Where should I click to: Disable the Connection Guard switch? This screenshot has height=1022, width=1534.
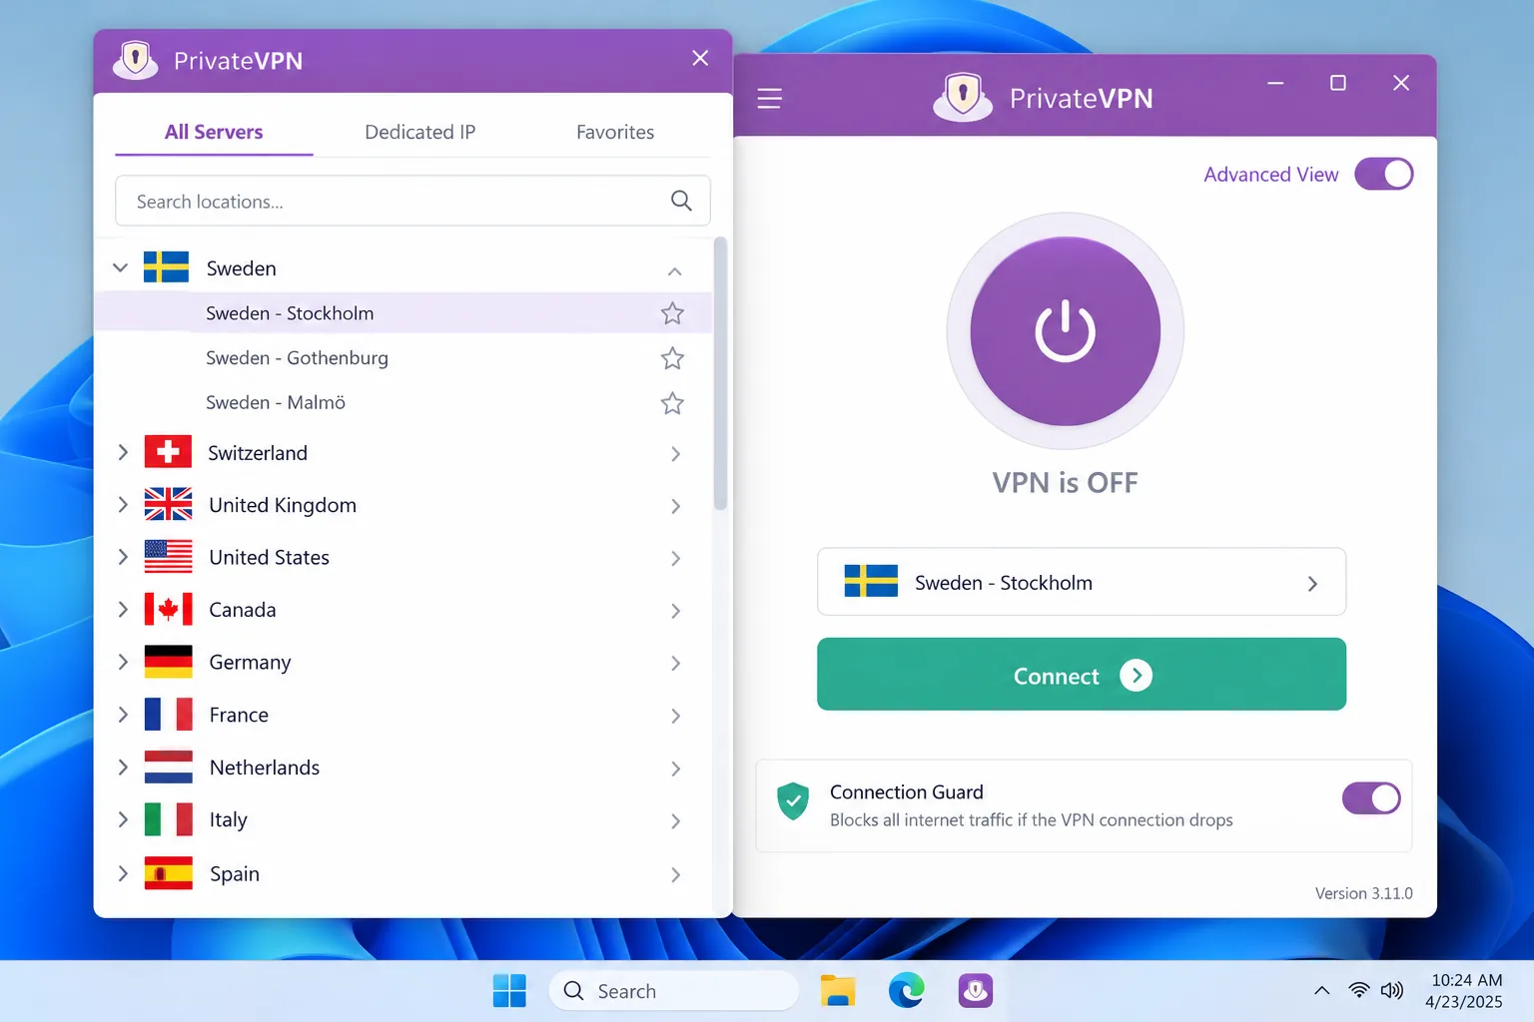1371,798
